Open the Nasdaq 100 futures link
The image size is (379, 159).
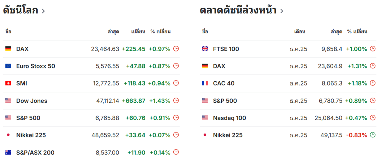[x=229, y=118]
